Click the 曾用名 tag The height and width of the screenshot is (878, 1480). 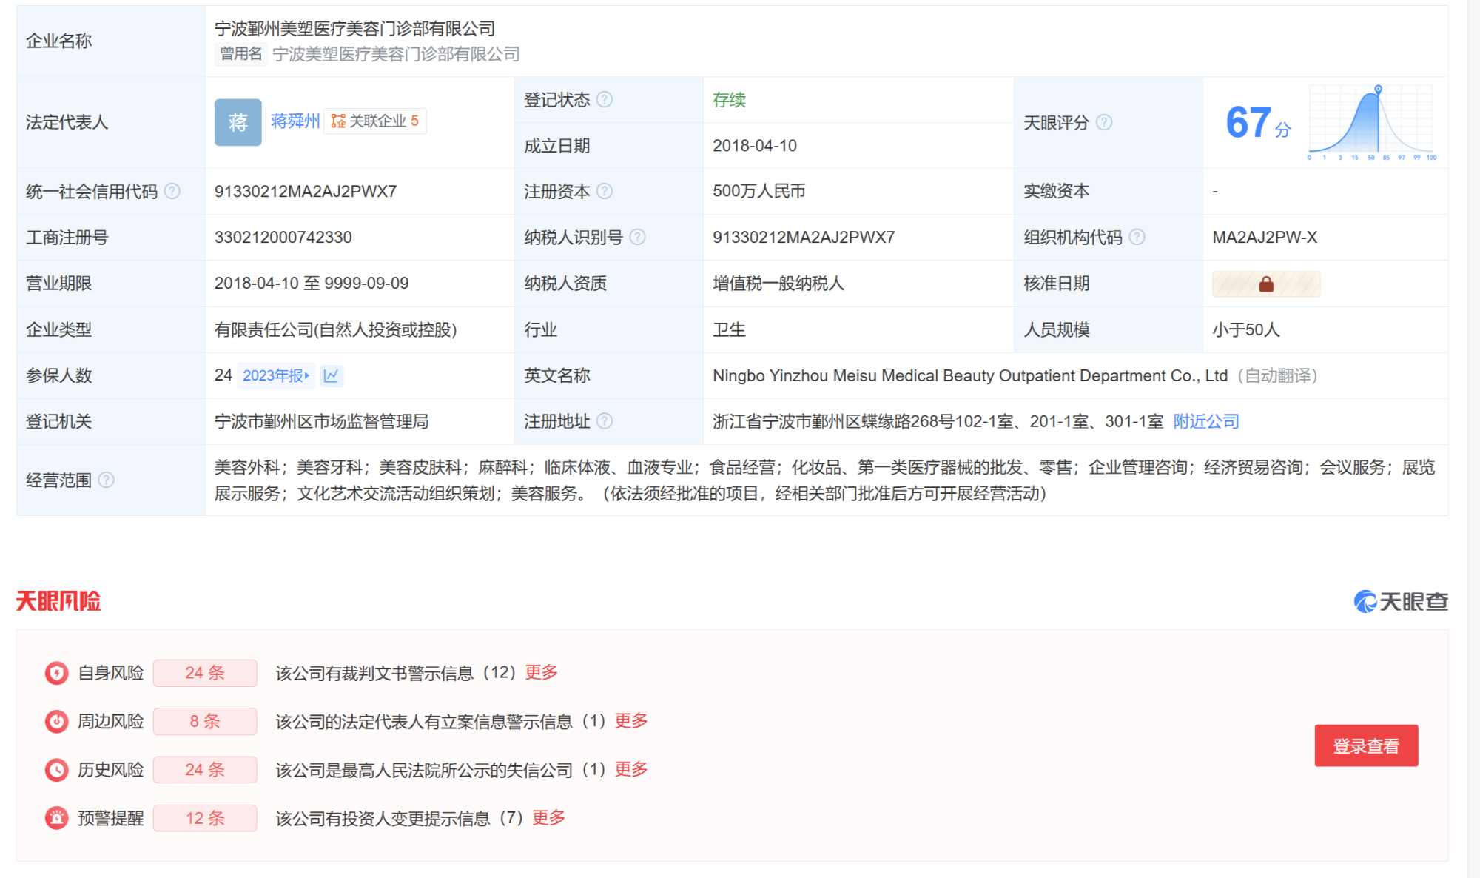tap(240, 53)
